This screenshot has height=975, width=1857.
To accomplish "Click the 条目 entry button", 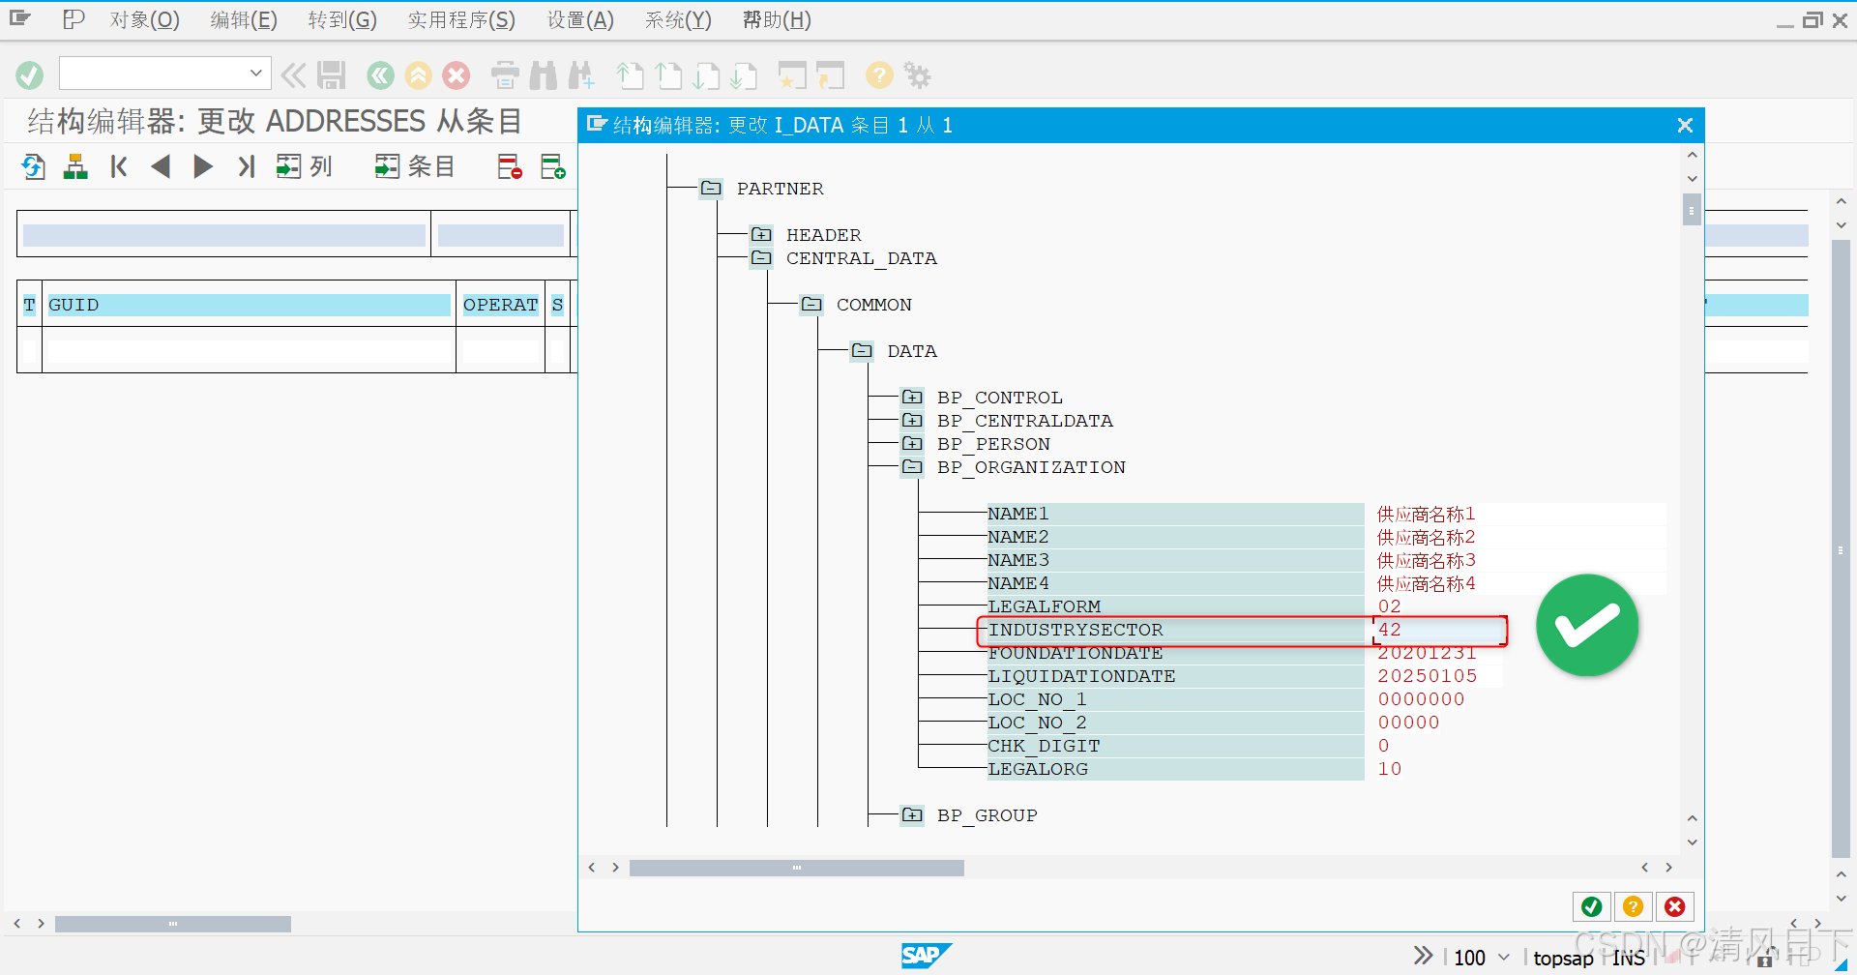I will point(414,166).
